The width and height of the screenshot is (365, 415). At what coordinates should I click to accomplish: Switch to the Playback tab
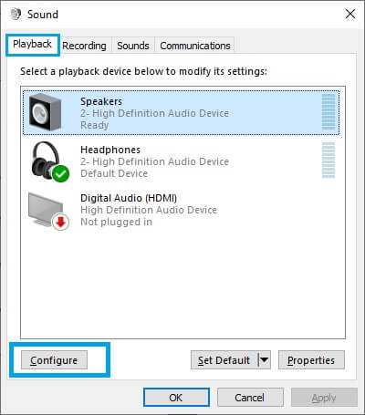tap(32, 45)
